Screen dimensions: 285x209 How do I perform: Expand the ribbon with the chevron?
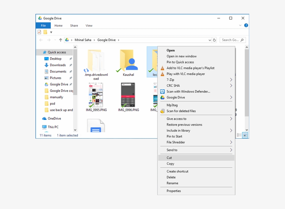[x=240, y=25]
